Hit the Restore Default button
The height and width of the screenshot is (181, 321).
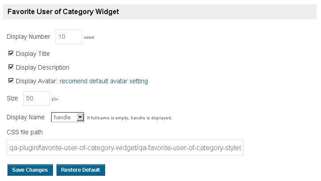(80, 170)
